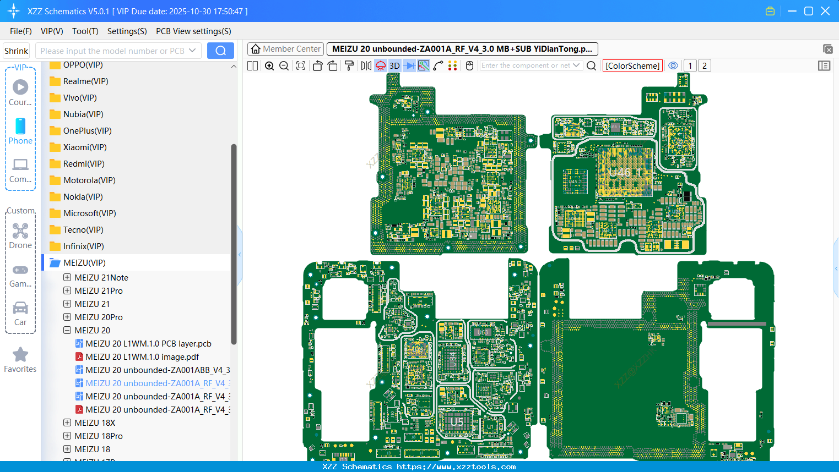Image resolution: width=839 pixels, height=472 pixels.
Task: Zoom in on the PCB view
Action: point(269,65)
